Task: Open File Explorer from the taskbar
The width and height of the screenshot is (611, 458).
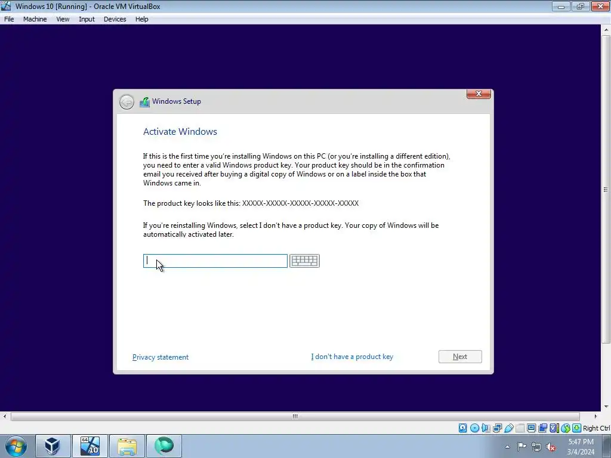Action: (127, 446)
